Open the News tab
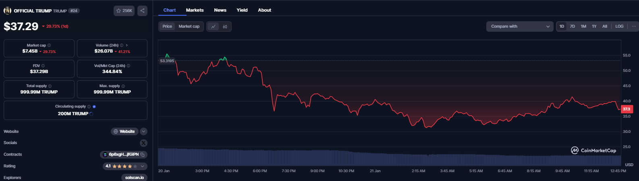 (x=220, y=10)
